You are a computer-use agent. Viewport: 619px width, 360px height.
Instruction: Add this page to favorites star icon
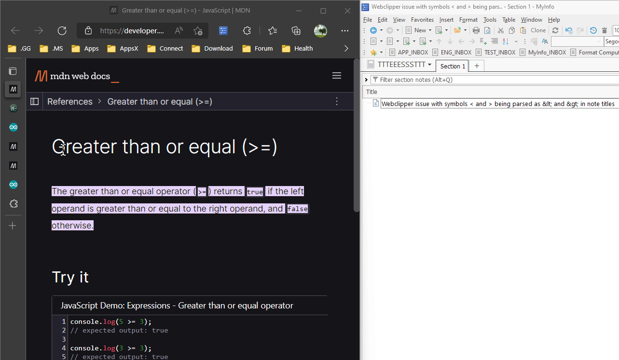(198, 31)
